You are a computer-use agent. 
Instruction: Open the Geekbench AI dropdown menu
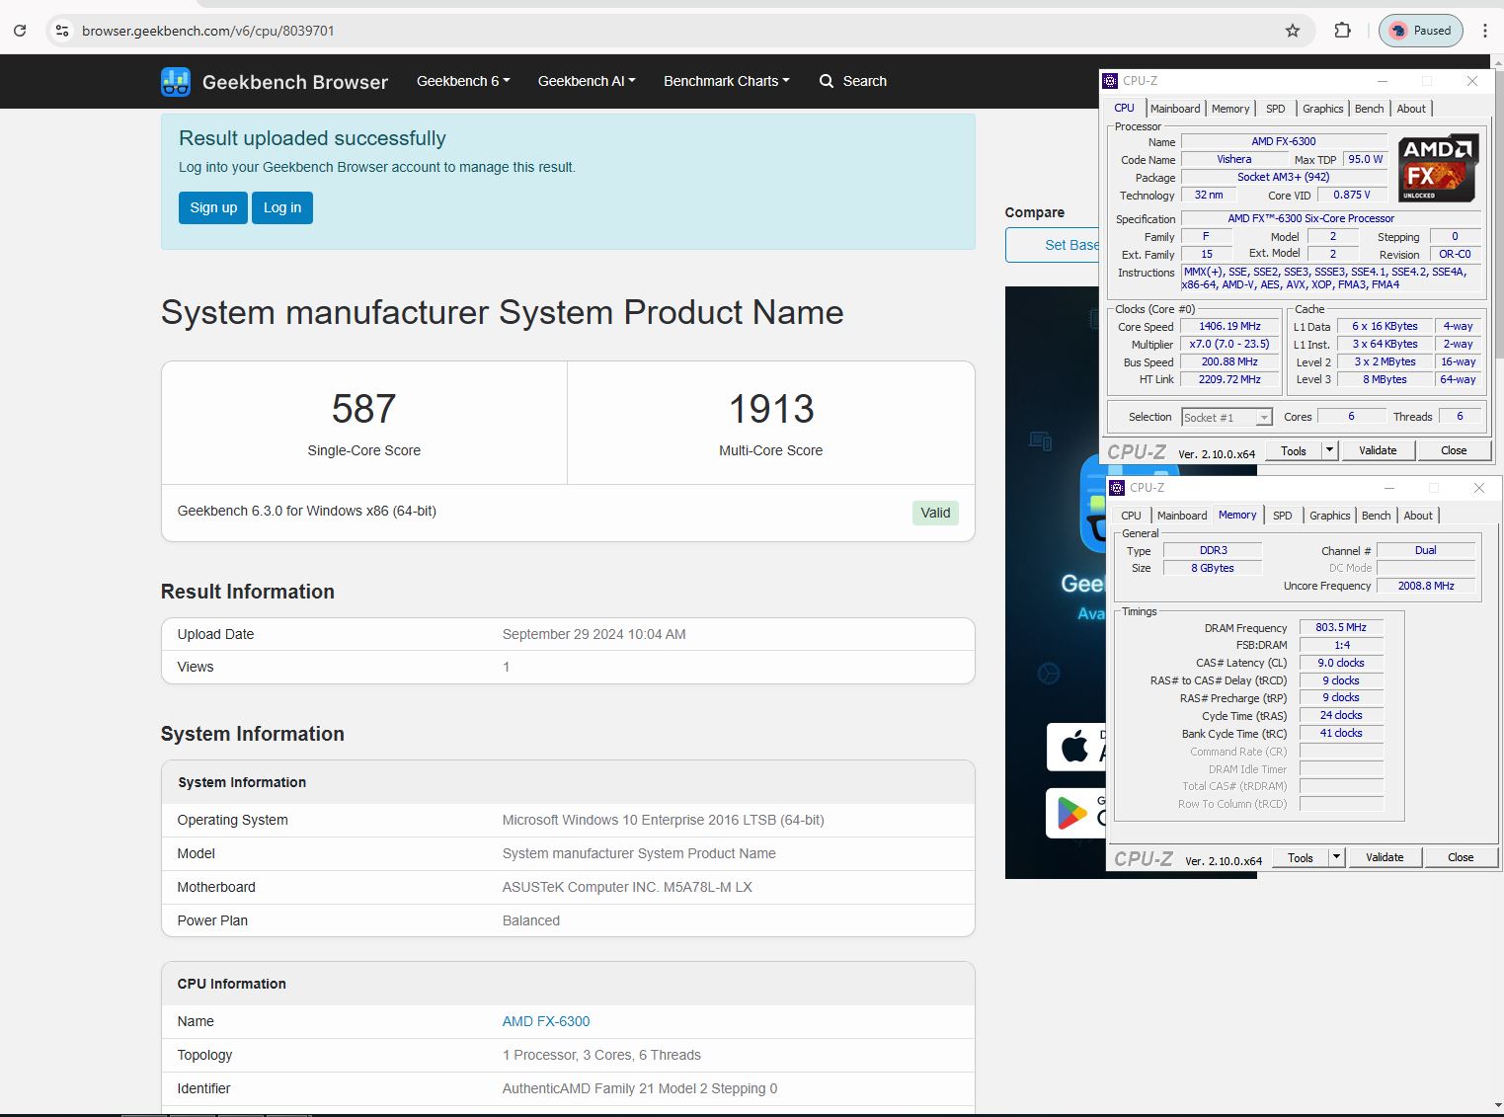[587, 81]
